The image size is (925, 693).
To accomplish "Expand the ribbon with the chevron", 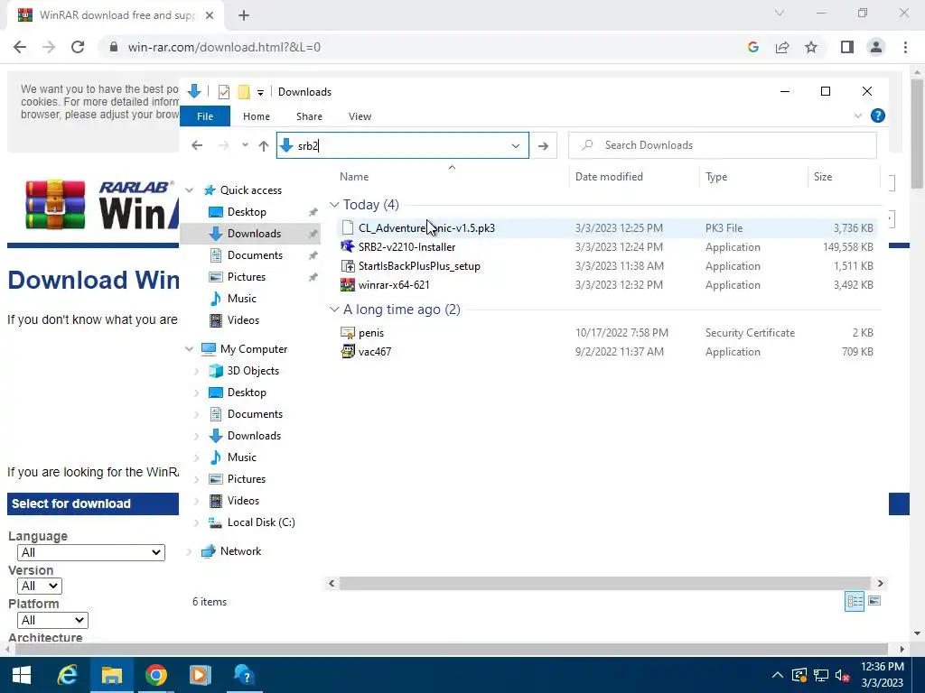I will click(x=858, y=116).
